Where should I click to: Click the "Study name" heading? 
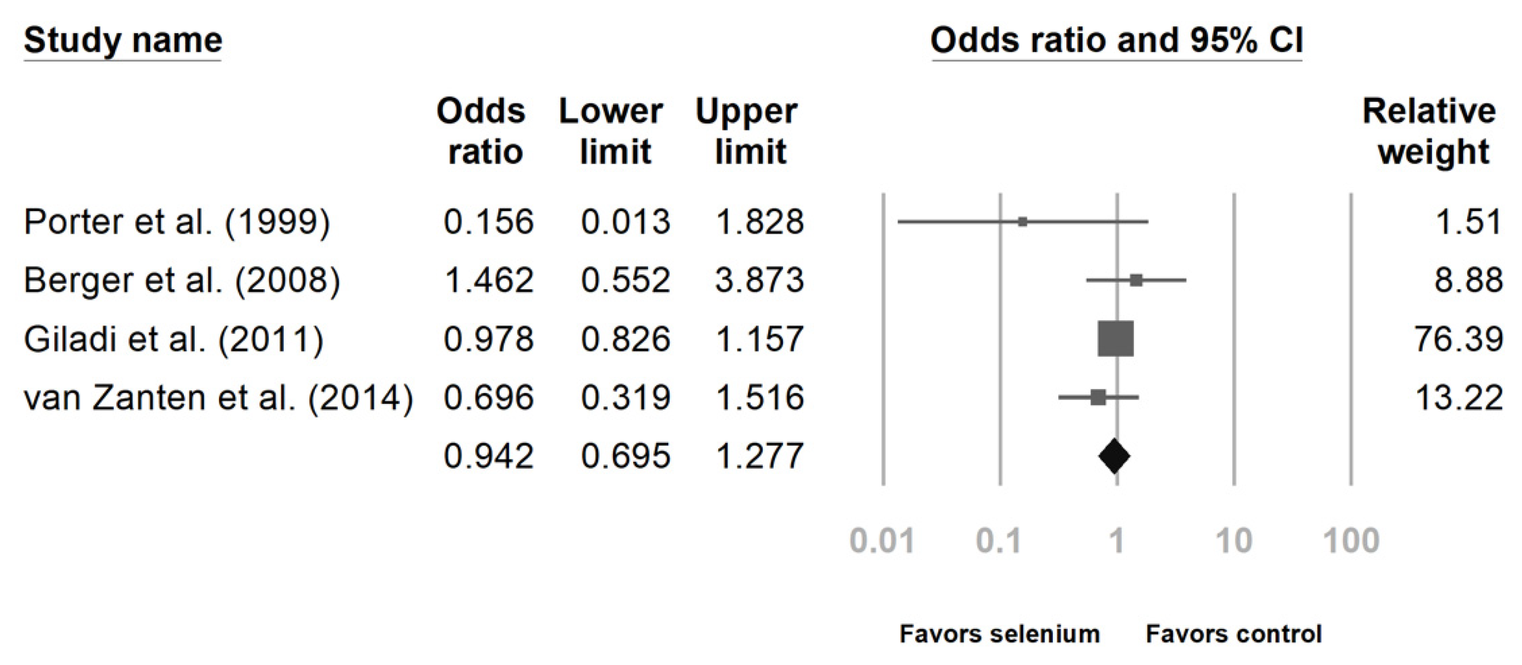(x=123, y=41)
